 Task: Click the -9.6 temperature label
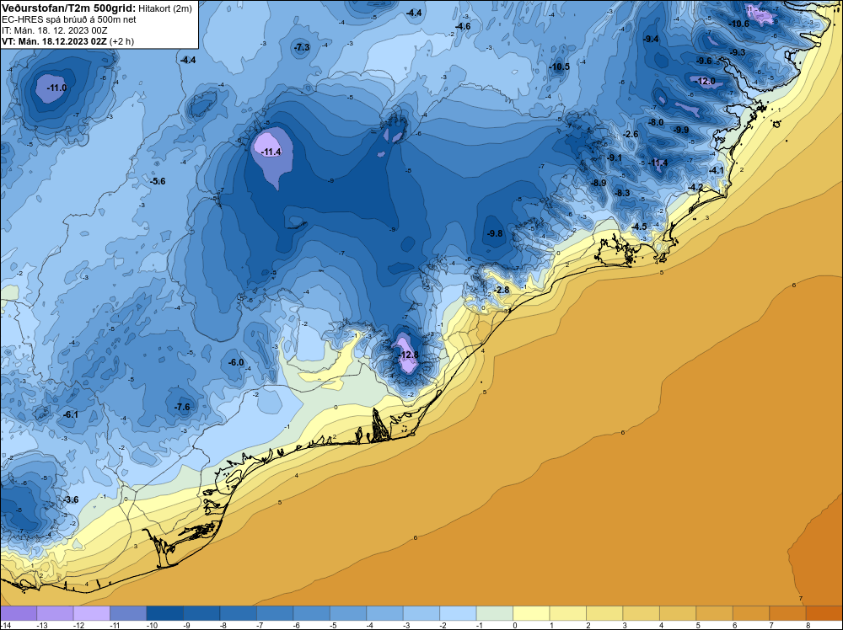click(x=704, y=61)
